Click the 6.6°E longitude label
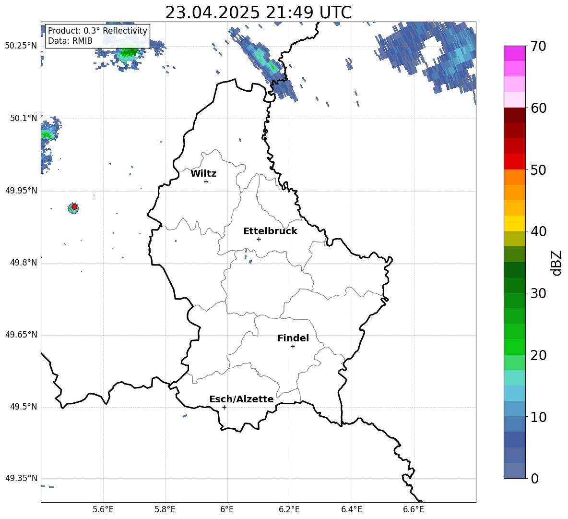This screenshot has height=519, width=568. [414, 509]
